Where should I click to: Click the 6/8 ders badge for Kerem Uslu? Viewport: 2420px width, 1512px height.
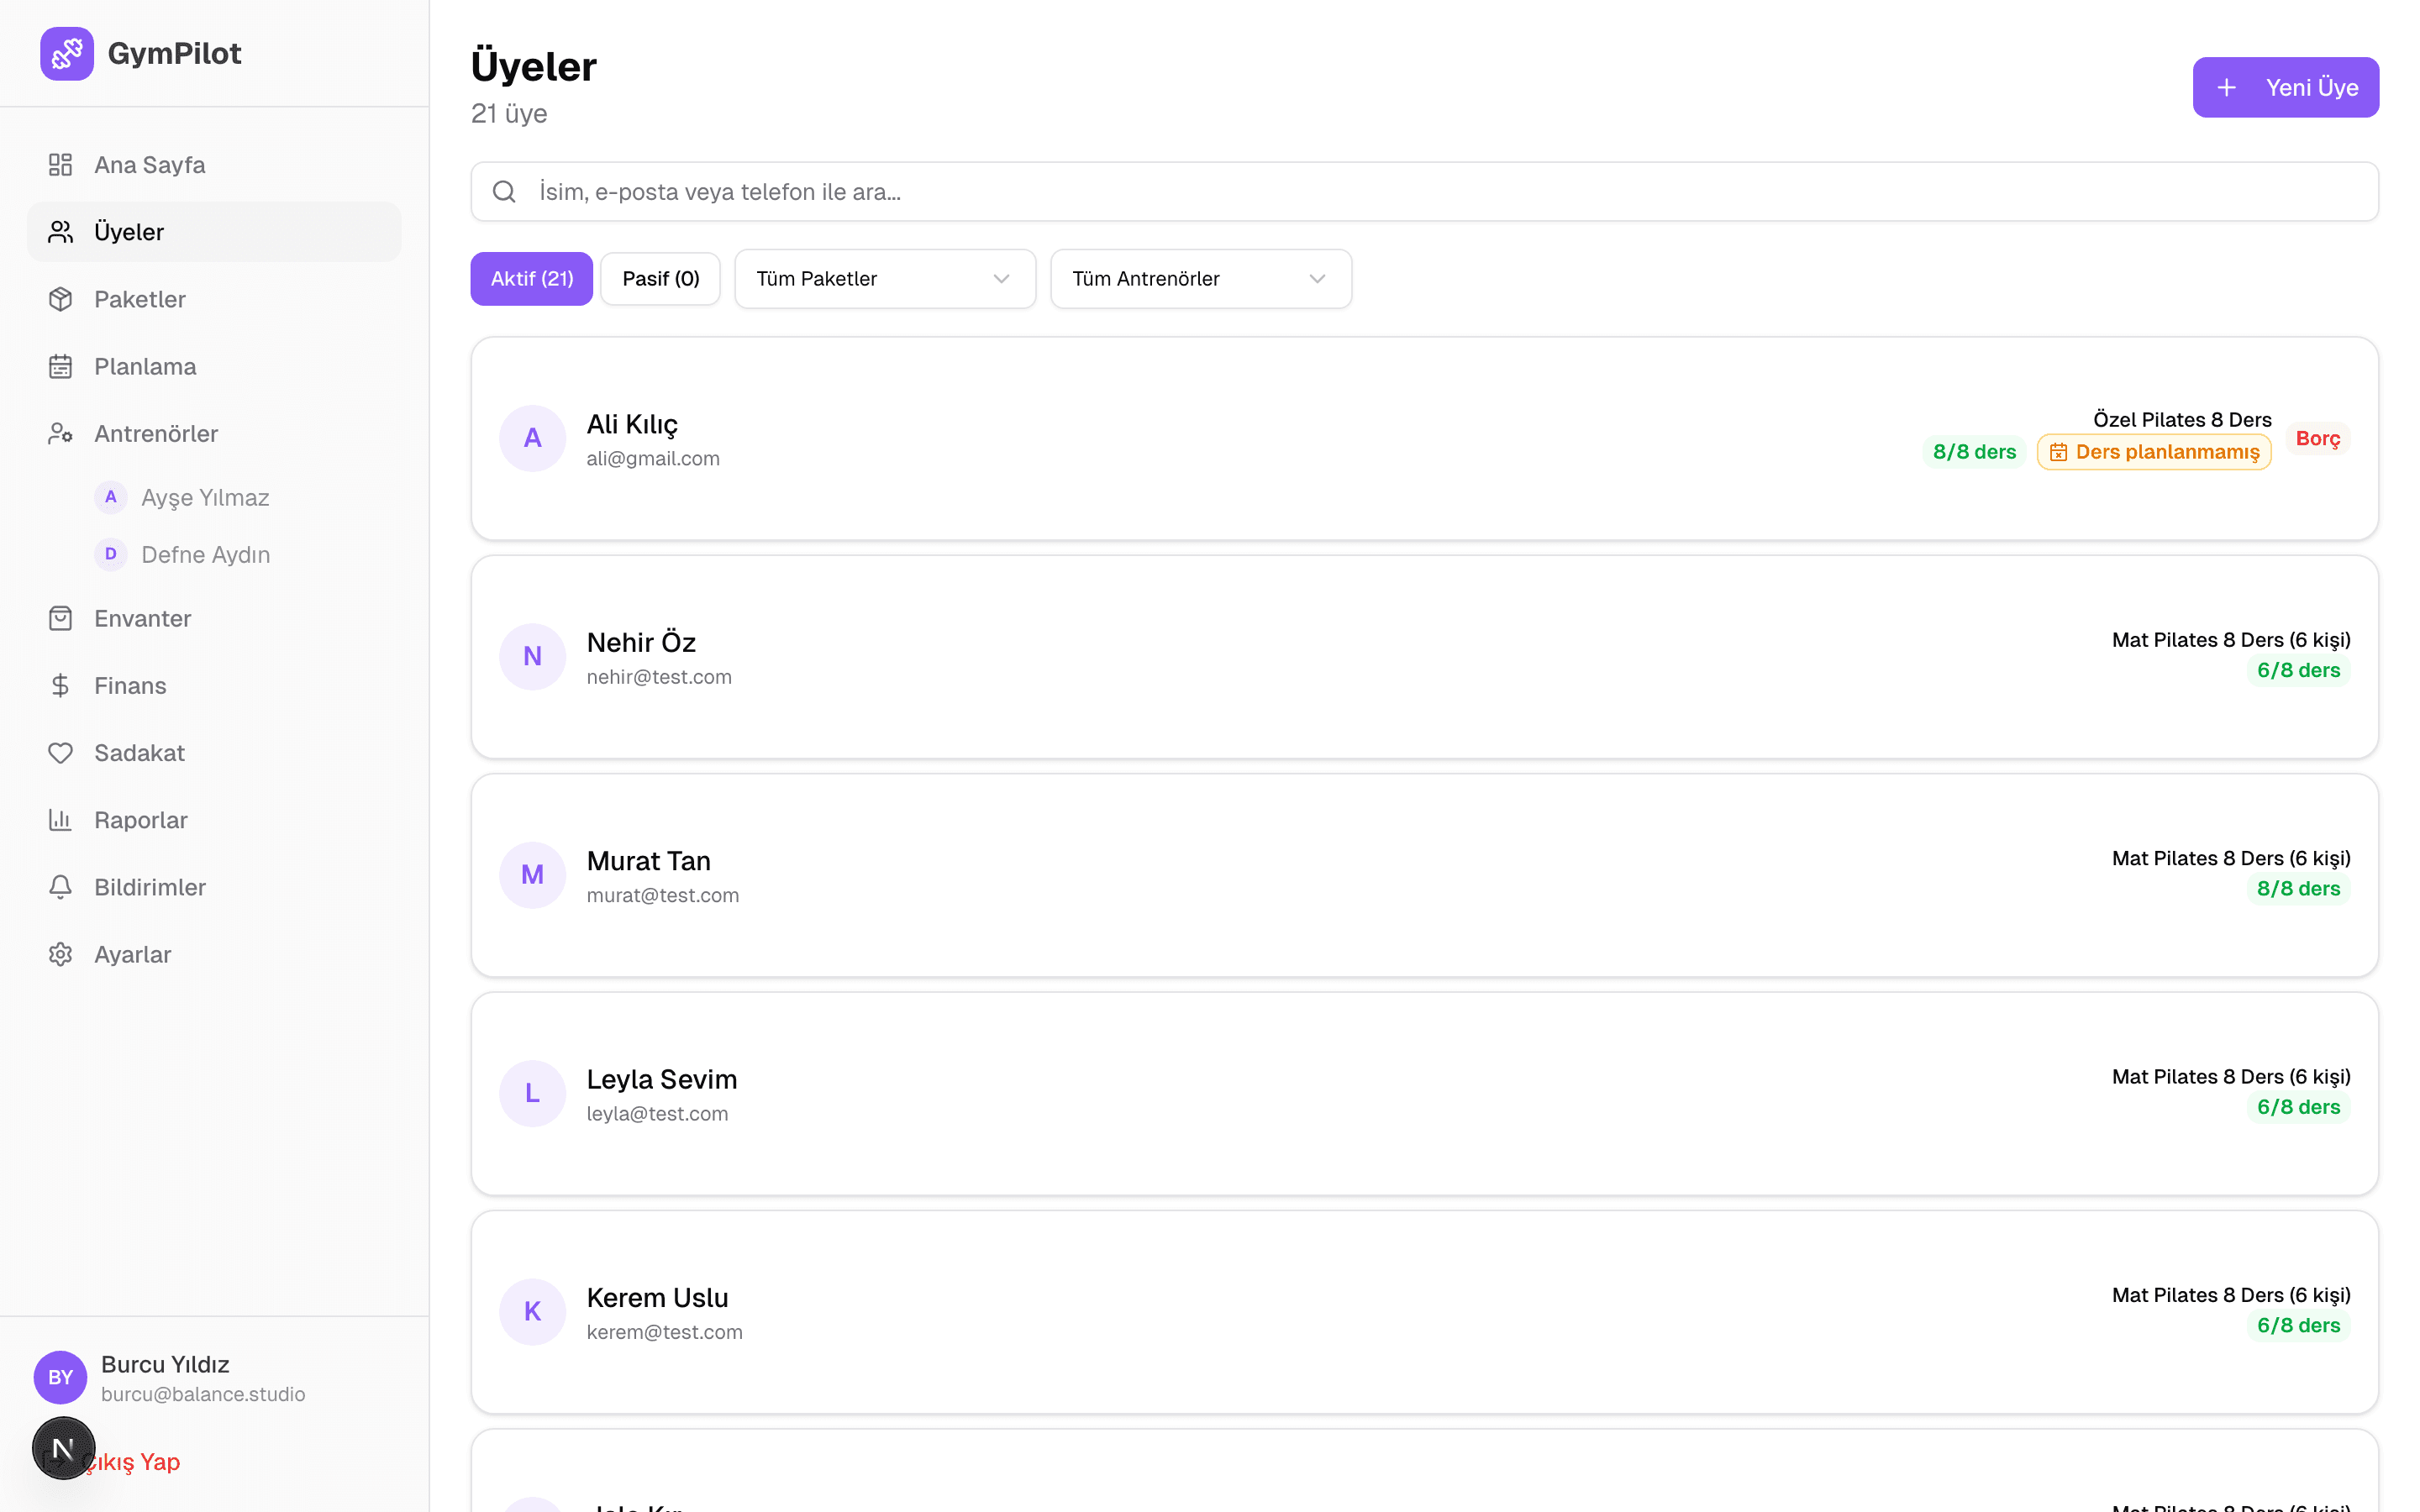(x=2298, y=1325)
